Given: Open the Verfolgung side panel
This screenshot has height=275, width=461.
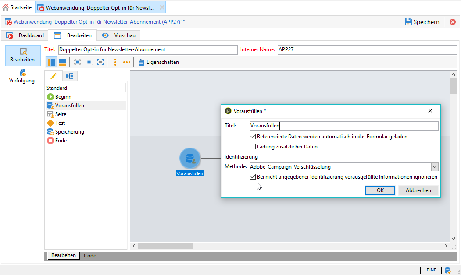Looking at the screenshot, I should (22, 76).
